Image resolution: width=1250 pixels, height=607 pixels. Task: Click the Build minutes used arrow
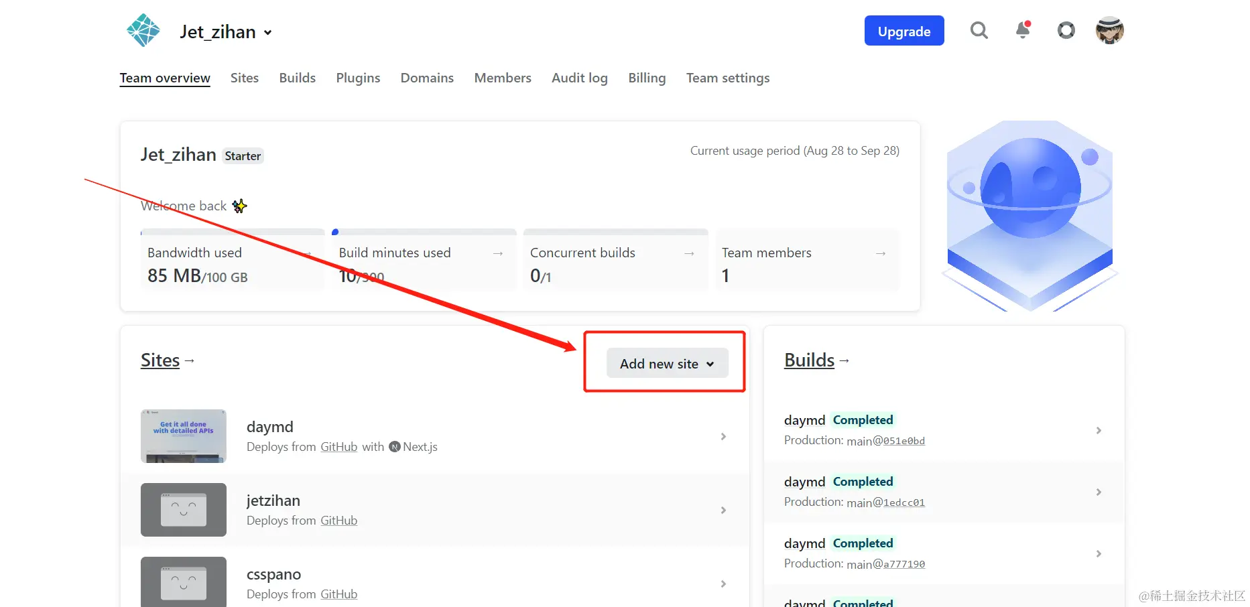click(498, 253)
